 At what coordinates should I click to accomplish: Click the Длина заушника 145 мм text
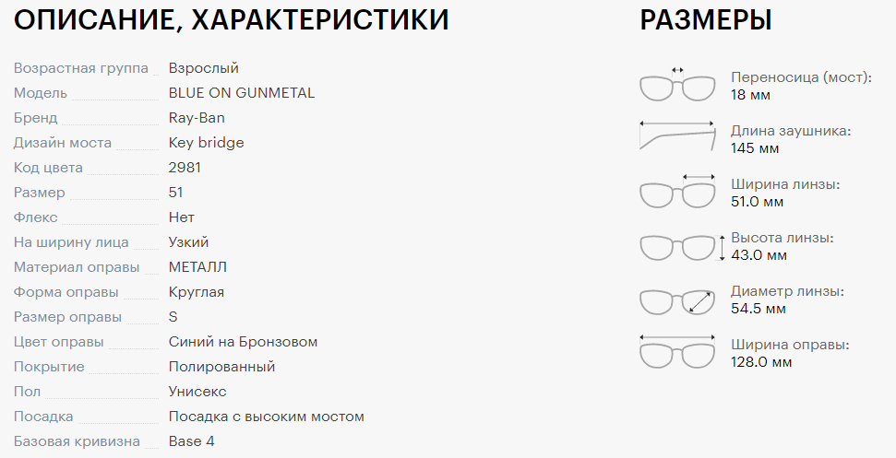[791, 139]
